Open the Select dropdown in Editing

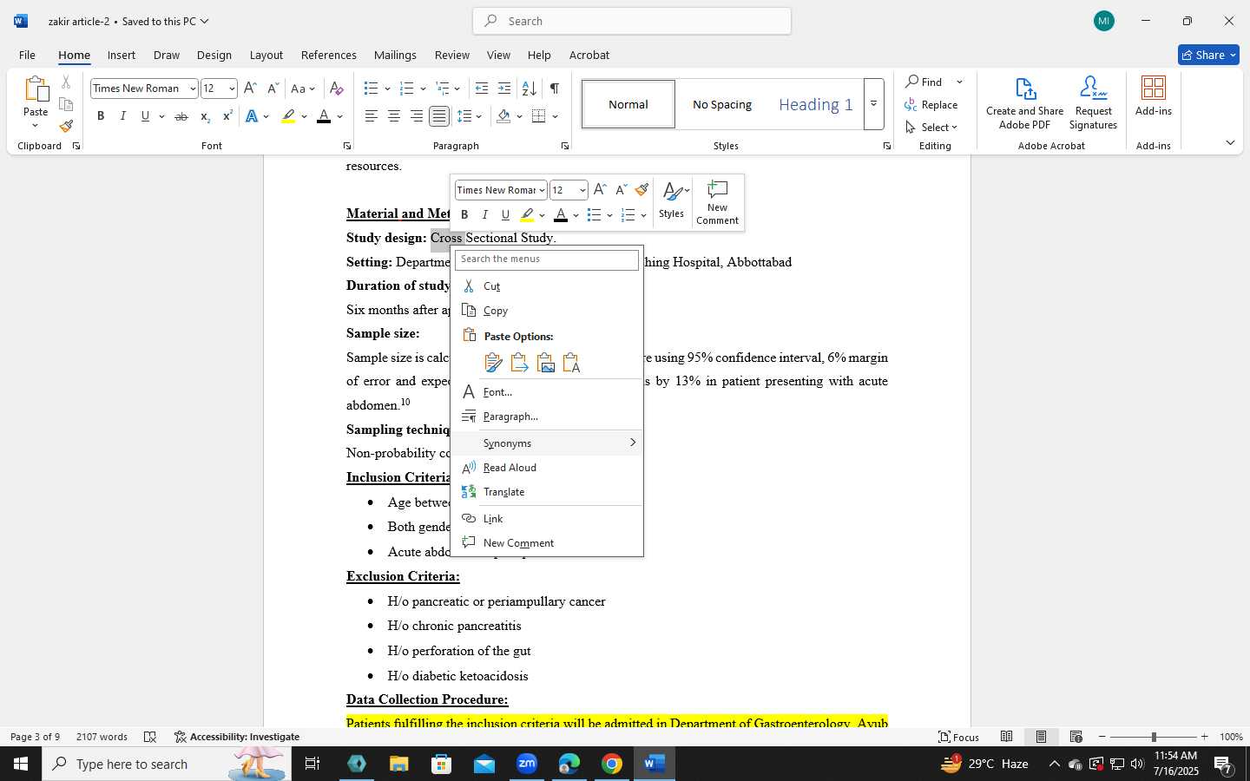[x=931, y=127]
